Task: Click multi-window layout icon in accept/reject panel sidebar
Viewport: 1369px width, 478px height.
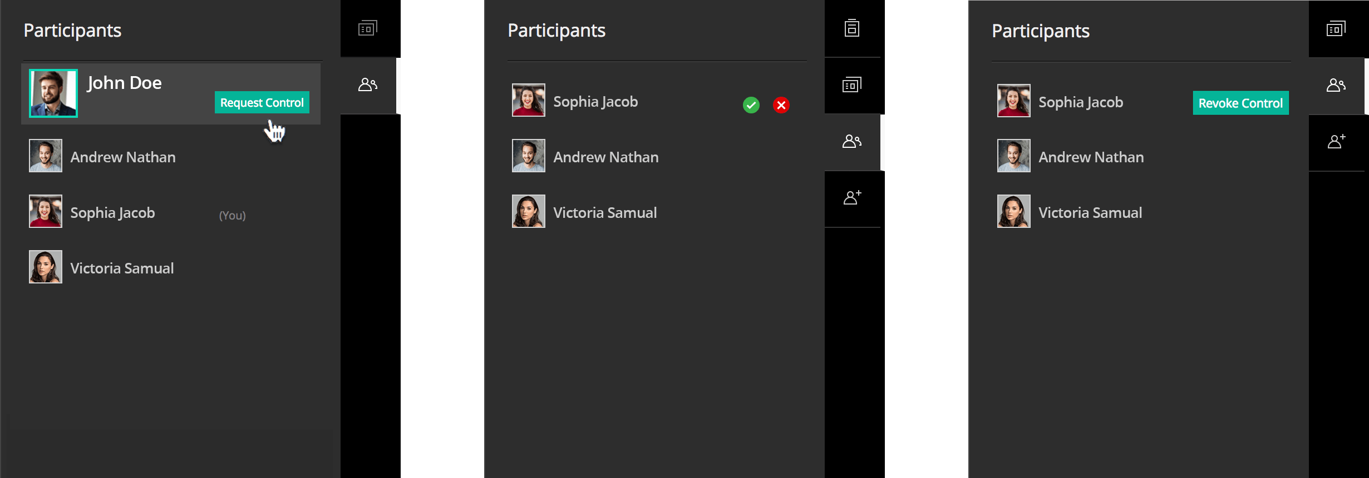Action: point(851,85)
